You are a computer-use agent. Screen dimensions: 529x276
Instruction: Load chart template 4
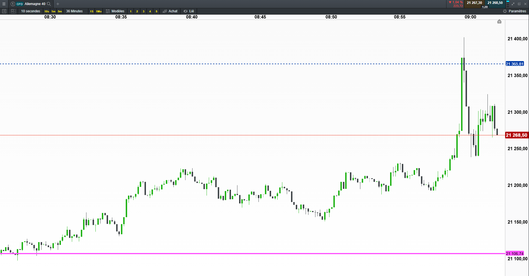150,11
